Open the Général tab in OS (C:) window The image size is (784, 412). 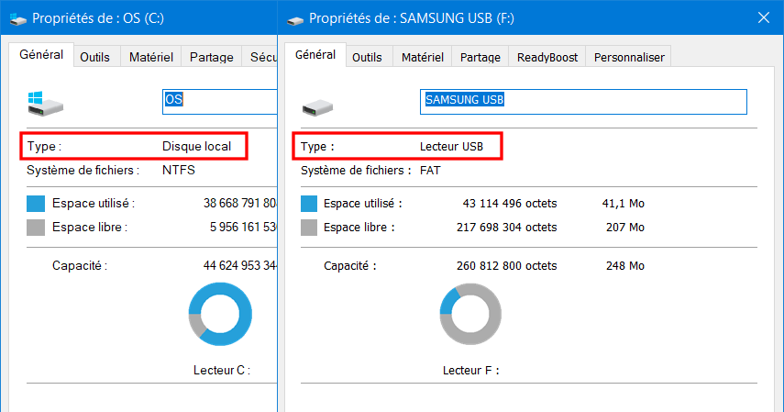[41, 54]
